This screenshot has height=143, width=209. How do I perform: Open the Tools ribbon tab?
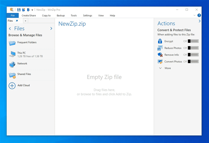point(74,16)
